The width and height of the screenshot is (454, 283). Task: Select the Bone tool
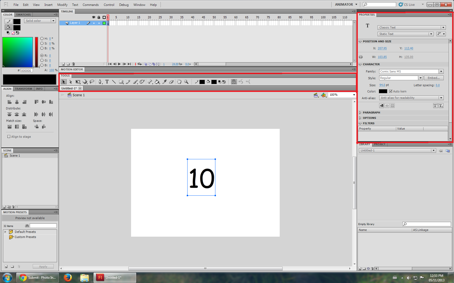(x=150, y=82)
